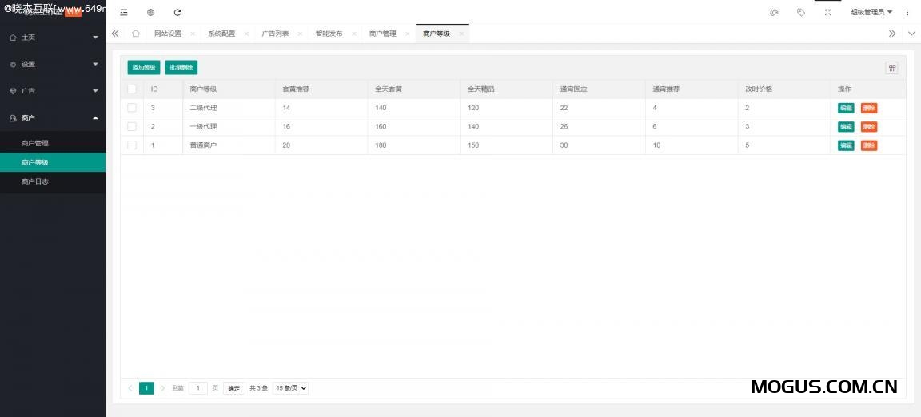
Task: Click the tag icon in the header
Action: [800, 12]
